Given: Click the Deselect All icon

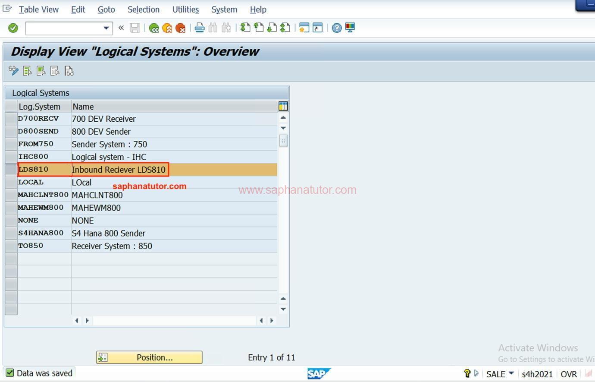Looking at the screenshot, I should 55,71.
